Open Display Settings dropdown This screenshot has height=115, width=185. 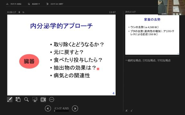pos(34,4)
